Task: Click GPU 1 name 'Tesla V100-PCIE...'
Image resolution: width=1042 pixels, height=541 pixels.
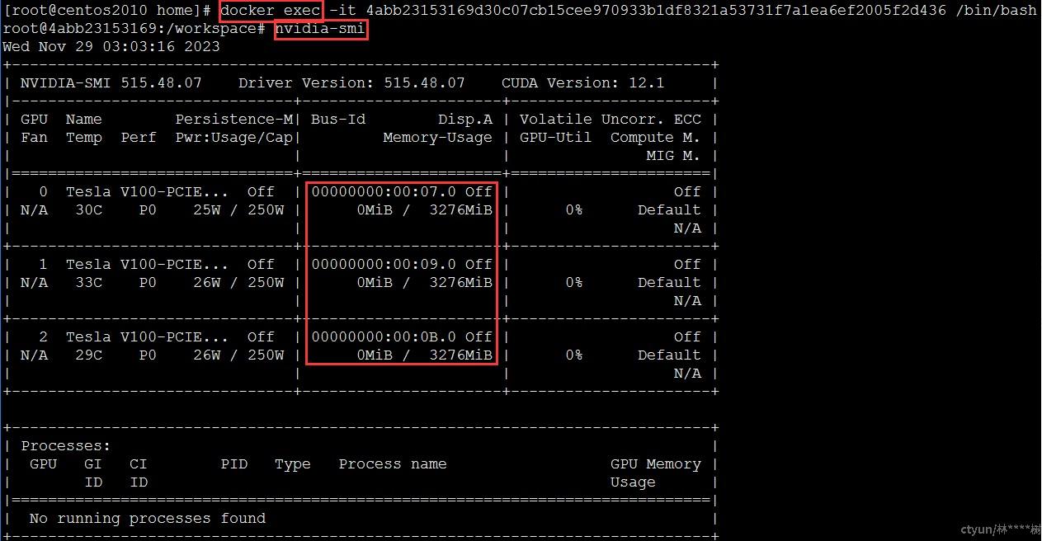Action: 148,265
